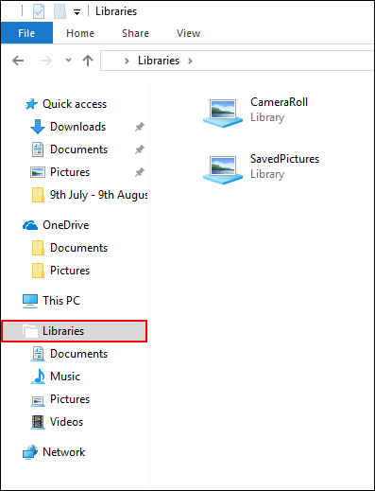375x491 pixels.
Task: Open the Music library
Action: [65, 377]
